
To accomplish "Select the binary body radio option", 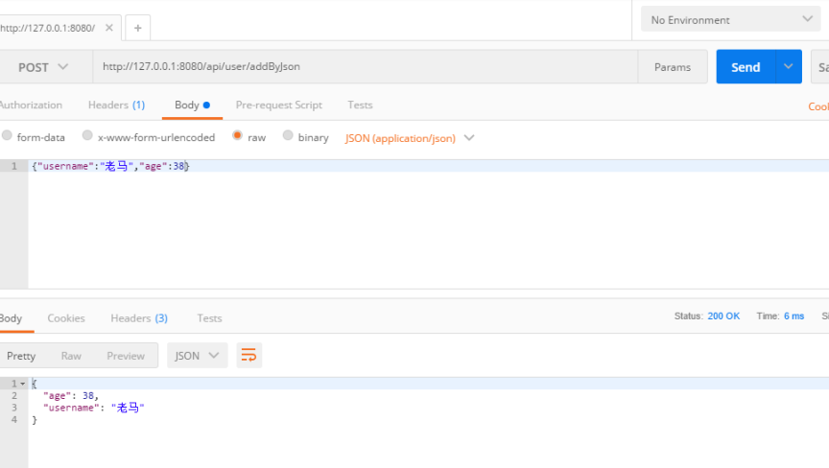I will coord(288,136).
